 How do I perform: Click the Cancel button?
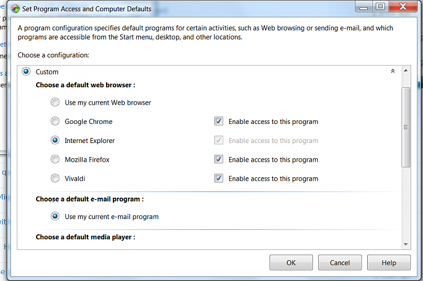pyautogui.click(x=340, y=262)
